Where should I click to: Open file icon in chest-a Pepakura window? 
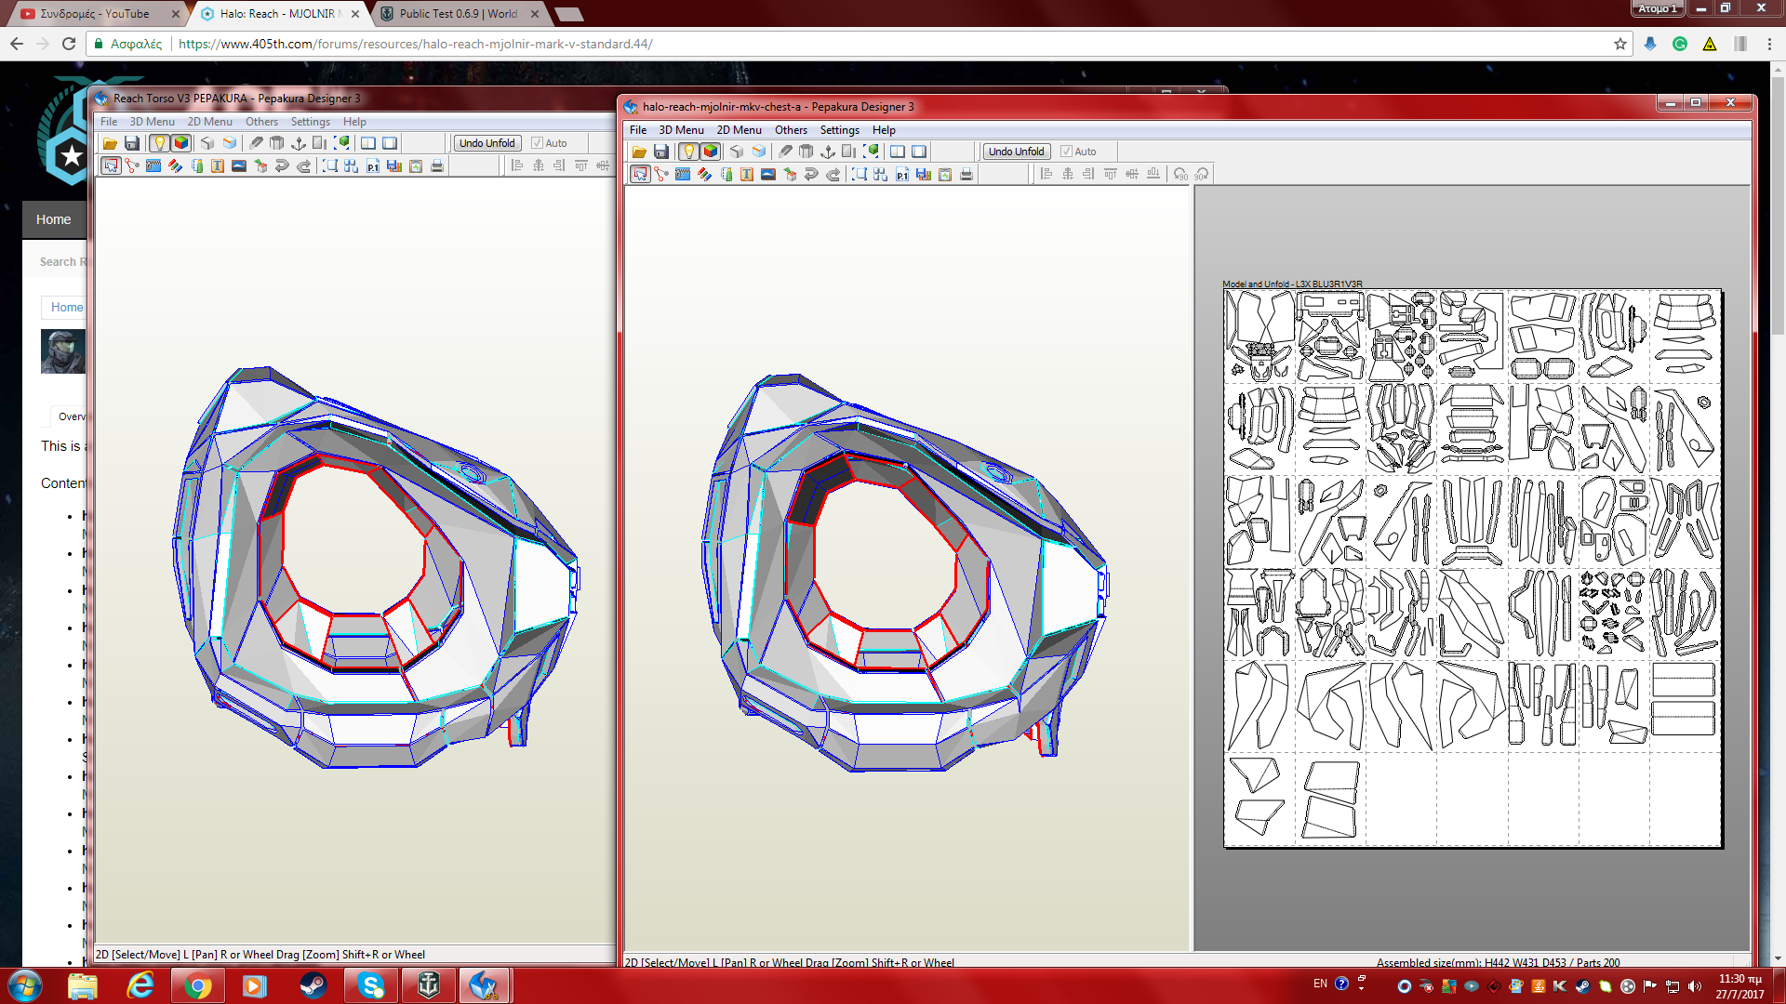coord(639,152)
